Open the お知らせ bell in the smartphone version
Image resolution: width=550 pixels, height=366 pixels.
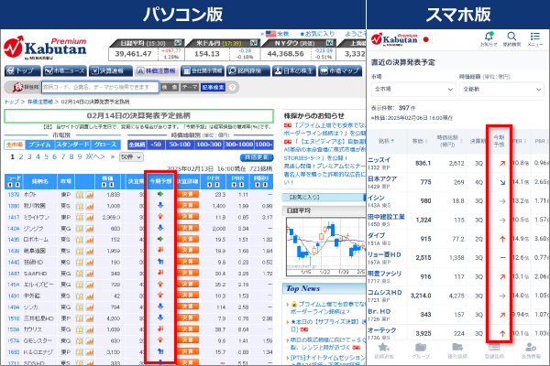[489, 38]
